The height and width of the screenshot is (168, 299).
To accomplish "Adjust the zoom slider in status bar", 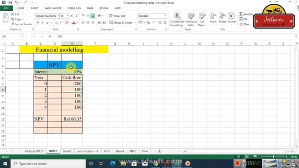I will [x=273, y=157].
